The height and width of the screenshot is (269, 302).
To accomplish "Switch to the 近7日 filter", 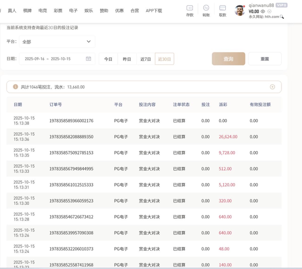I will tap(145, 58).
